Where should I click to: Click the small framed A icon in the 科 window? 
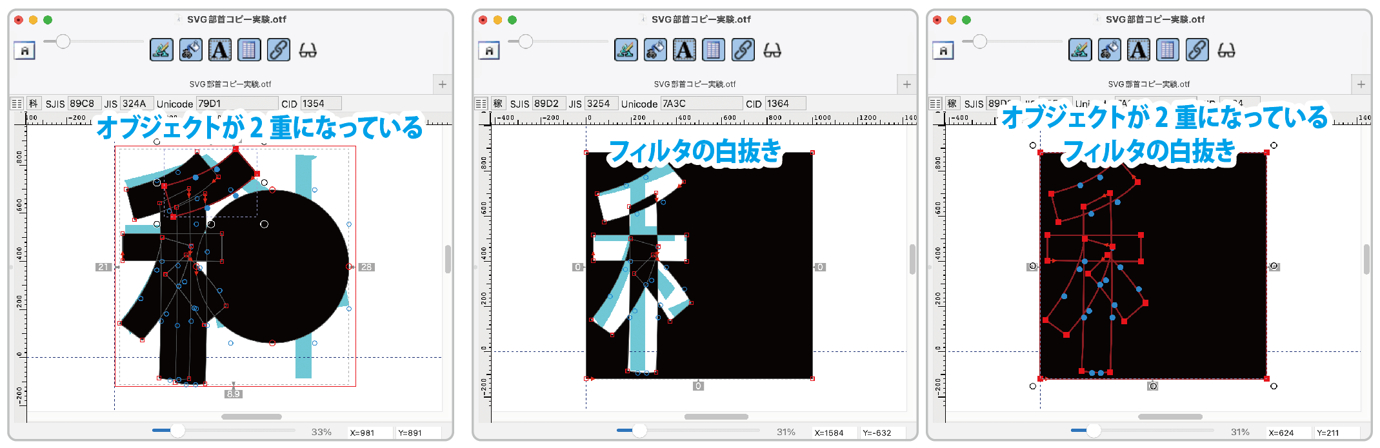point(25,50)
